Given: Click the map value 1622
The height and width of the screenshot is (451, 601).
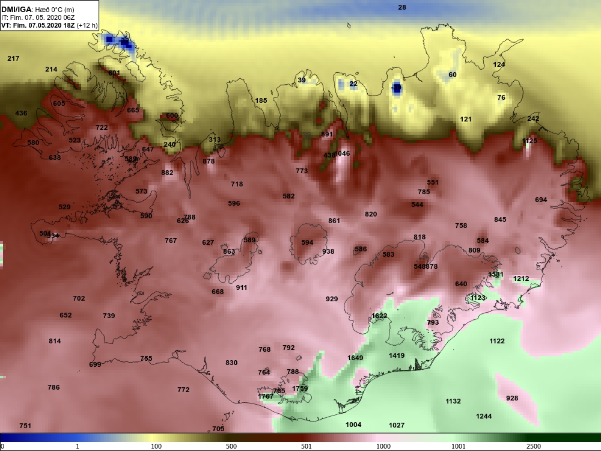Looking at the screenshot, I should point(379,316).
